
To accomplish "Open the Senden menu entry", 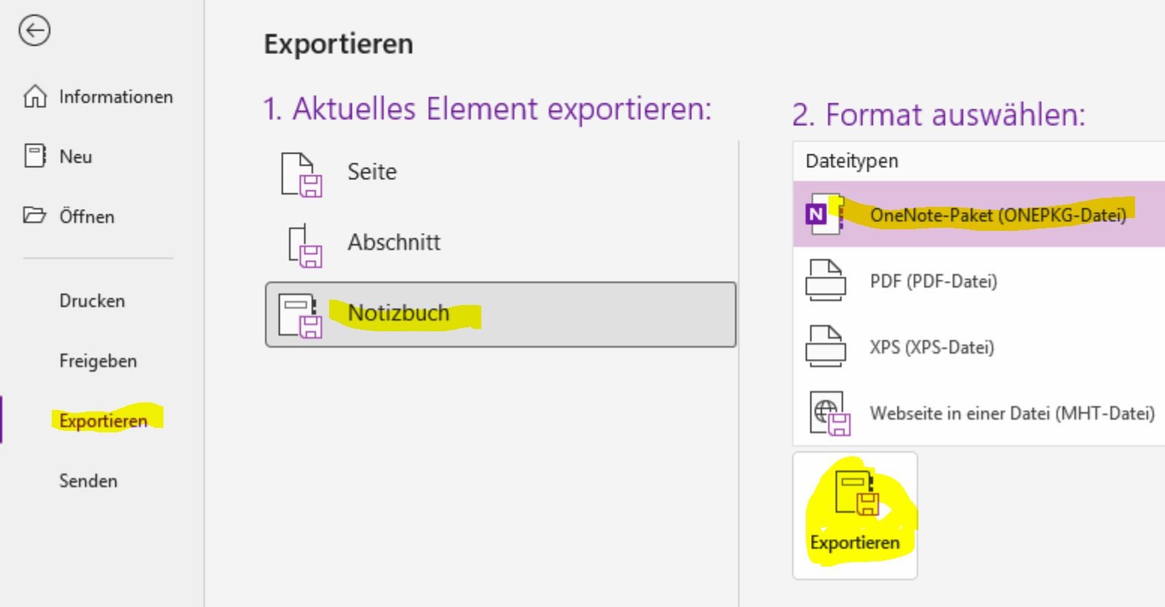I will 88,480.
